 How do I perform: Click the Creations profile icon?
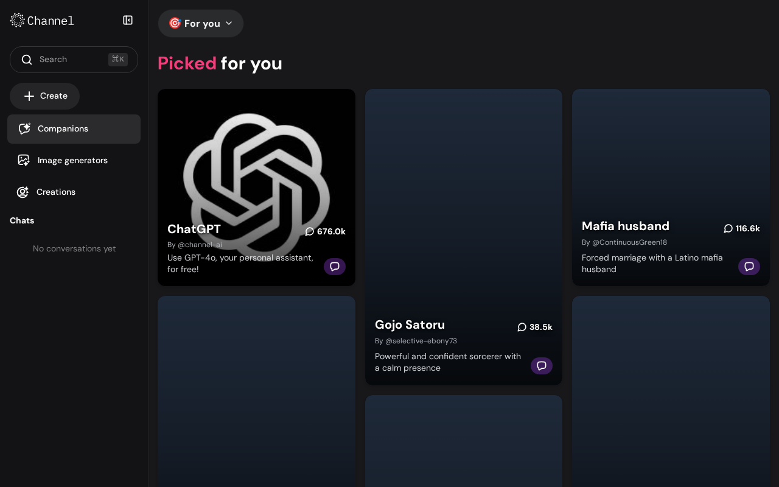(23, 192)
